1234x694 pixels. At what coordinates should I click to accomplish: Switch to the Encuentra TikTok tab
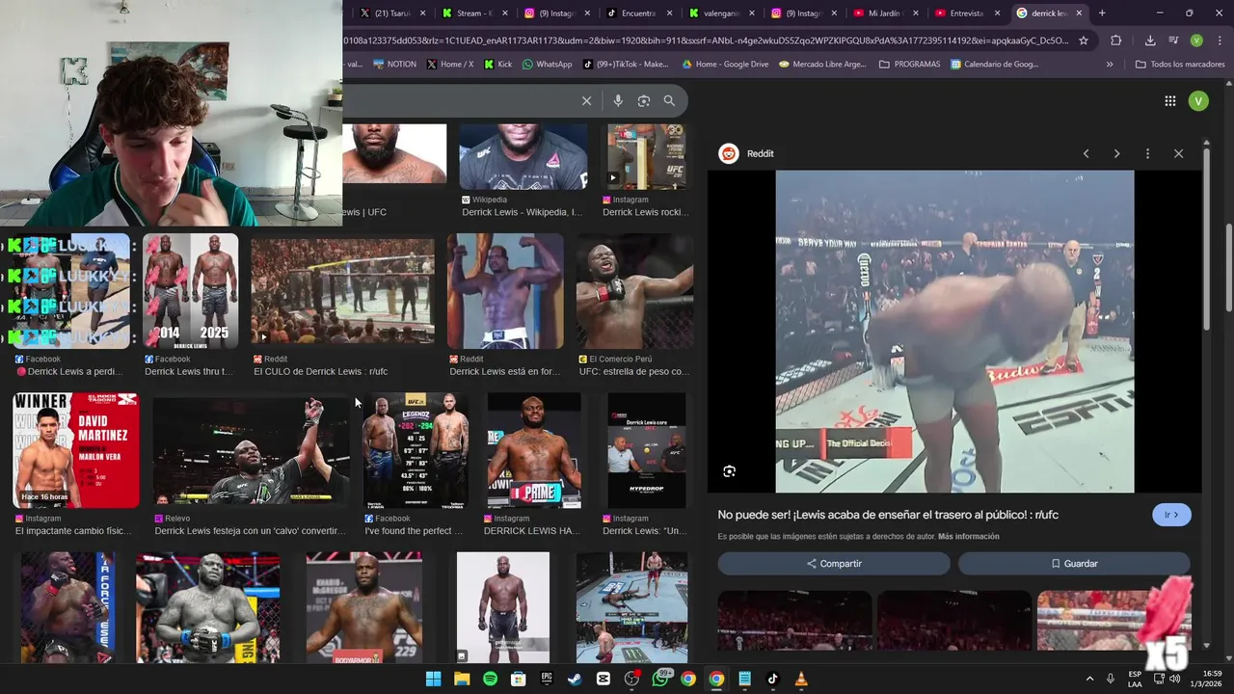click(638, 13)
